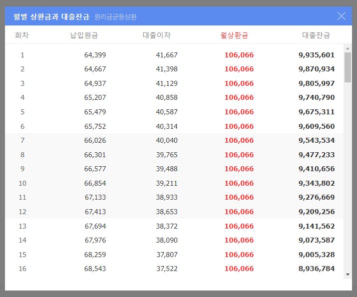Screen dimensions: 357x297
Task: Select interest value 40,040
Action: pos(167,140)
